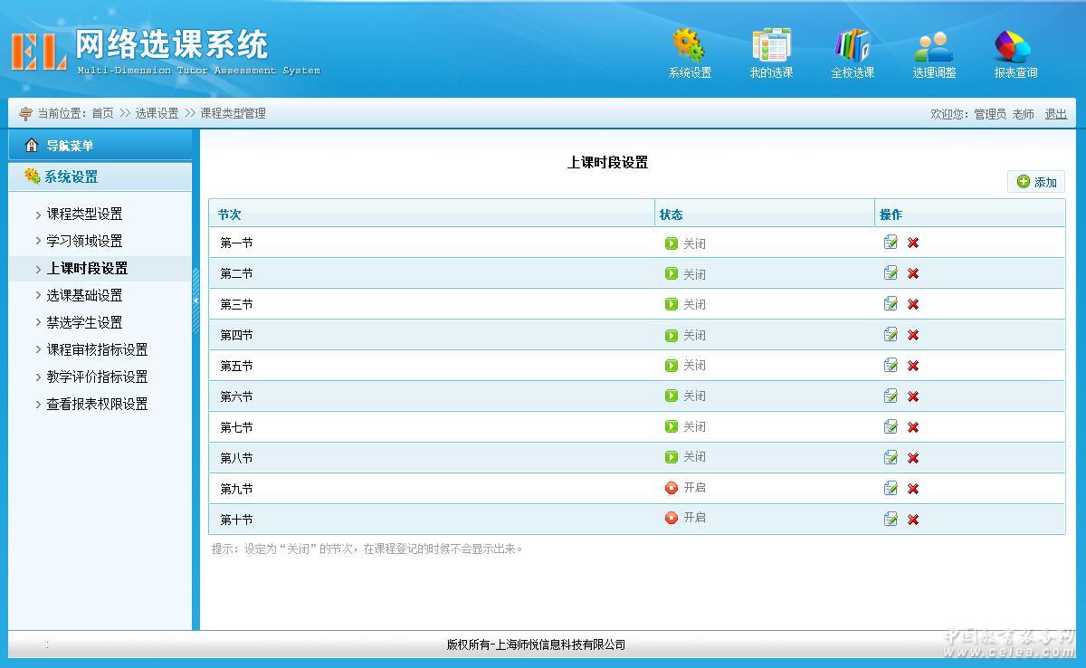Delete 第八节 with red X icon
This screenshot has height=668, width=1086.
[x=913, y=458]
